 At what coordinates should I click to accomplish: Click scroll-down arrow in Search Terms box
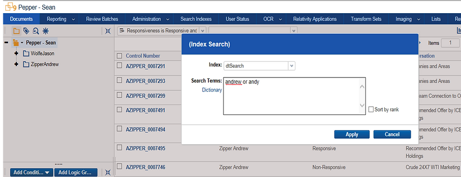coord(362,105)
